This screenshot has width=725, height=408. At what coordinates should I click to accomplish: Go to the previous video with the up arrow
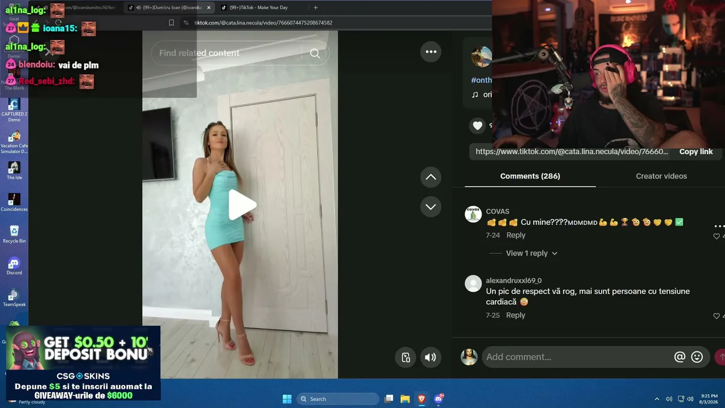[x=430, y=177]
